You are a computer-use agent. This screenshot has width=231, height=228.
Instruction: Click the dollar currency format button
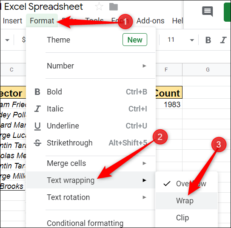[x=23, y=40]
